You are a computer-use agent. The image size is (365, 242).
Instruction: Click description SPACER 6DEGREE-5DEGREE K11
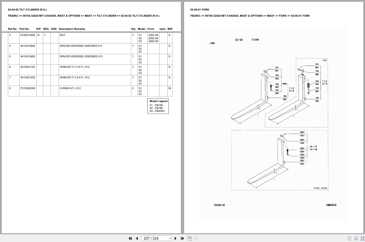pos(81,46)
